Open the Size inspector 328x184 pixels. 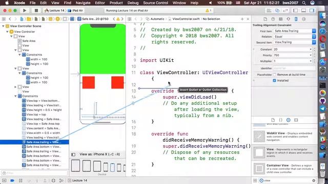pos(296,19)
